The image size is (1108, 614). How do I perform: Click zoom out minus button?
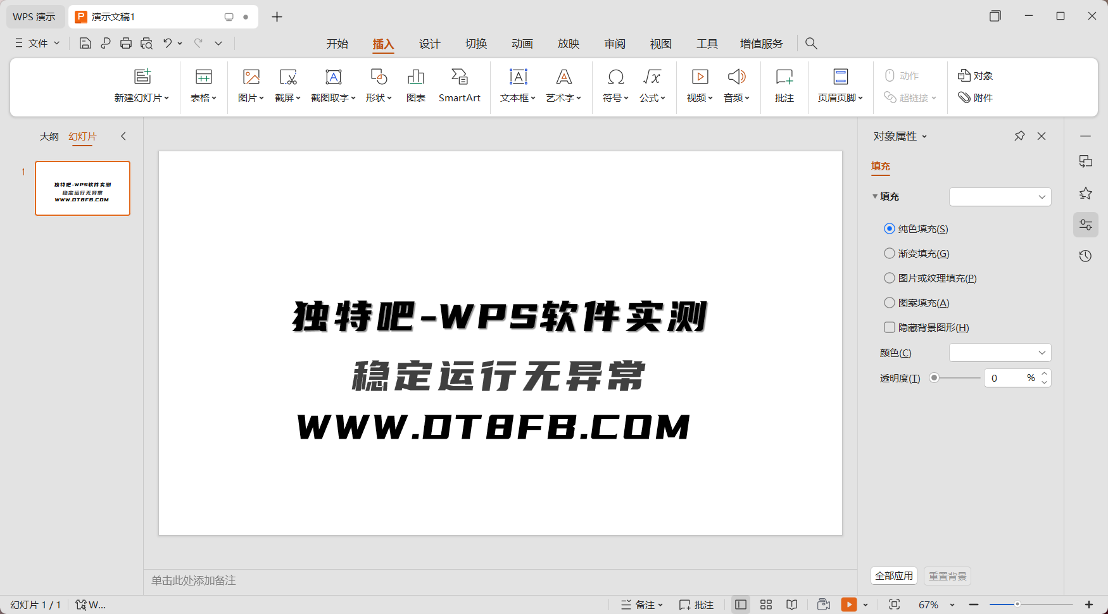974,605
